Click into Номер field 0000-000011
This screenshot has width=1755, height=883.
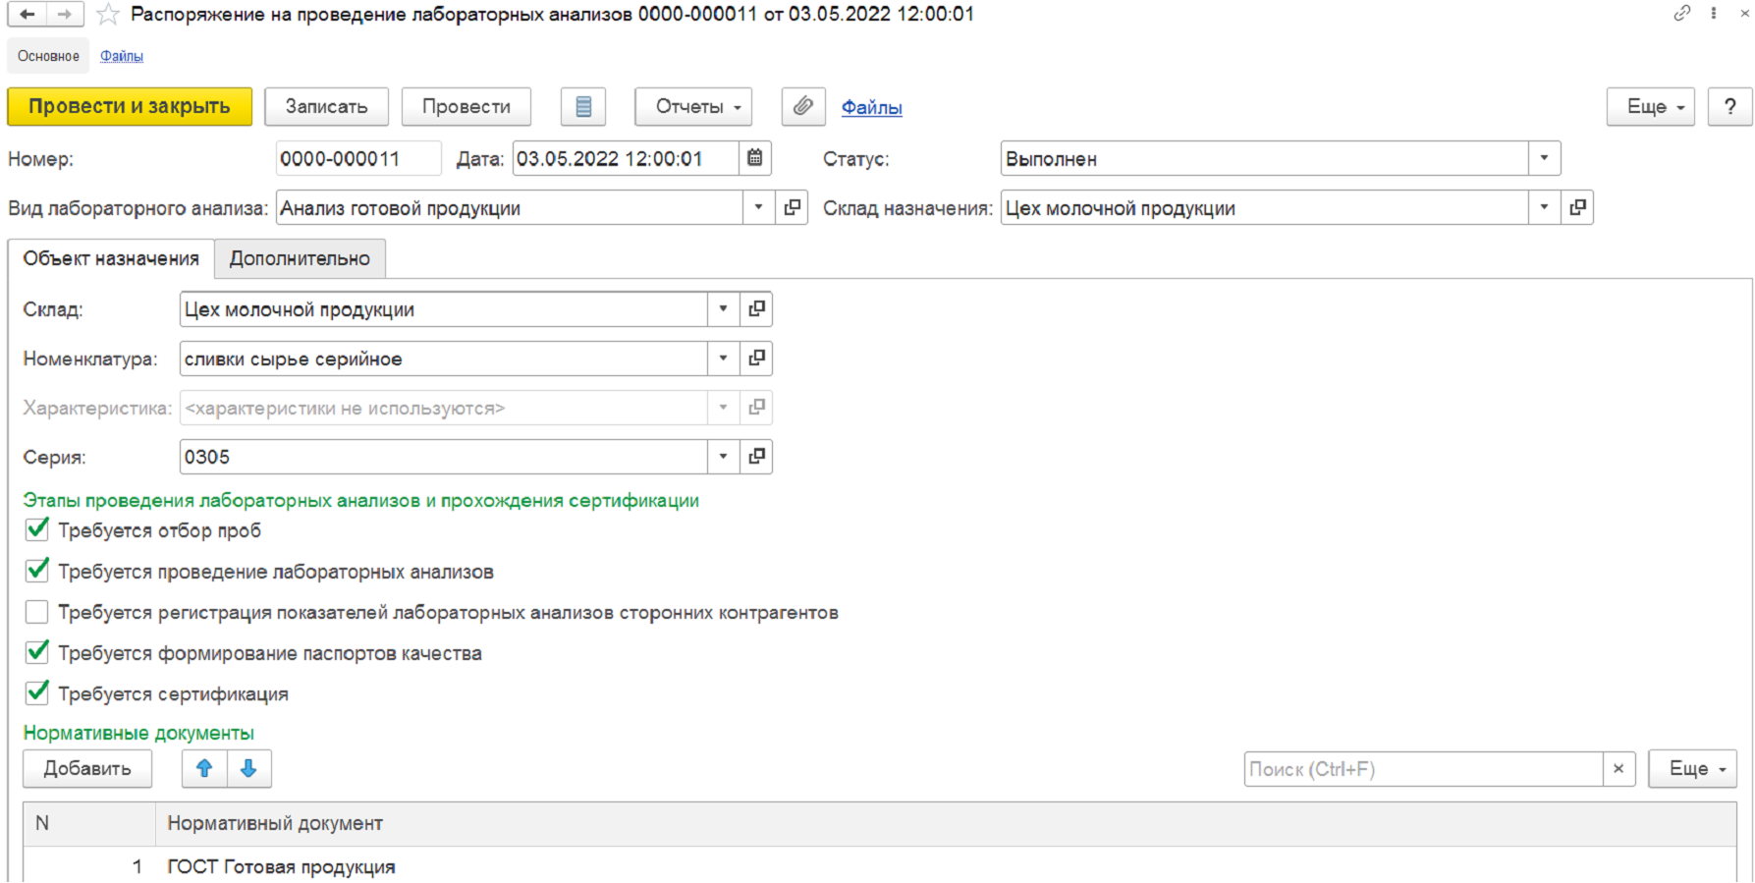358,158
